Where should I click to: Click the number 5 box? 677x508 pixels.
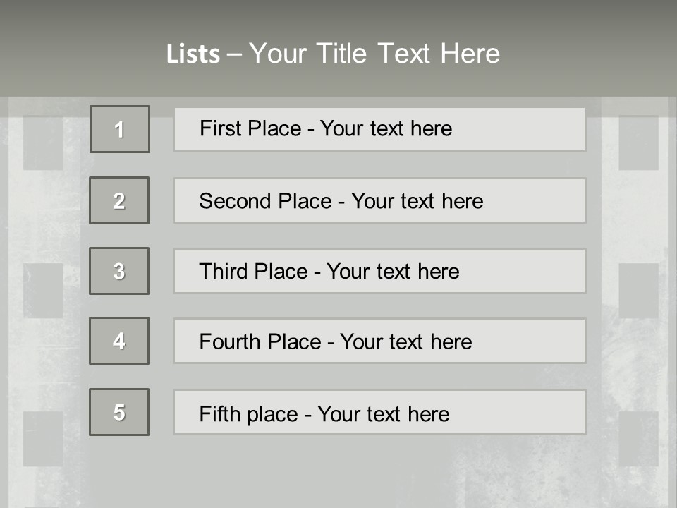pos(119,412)
